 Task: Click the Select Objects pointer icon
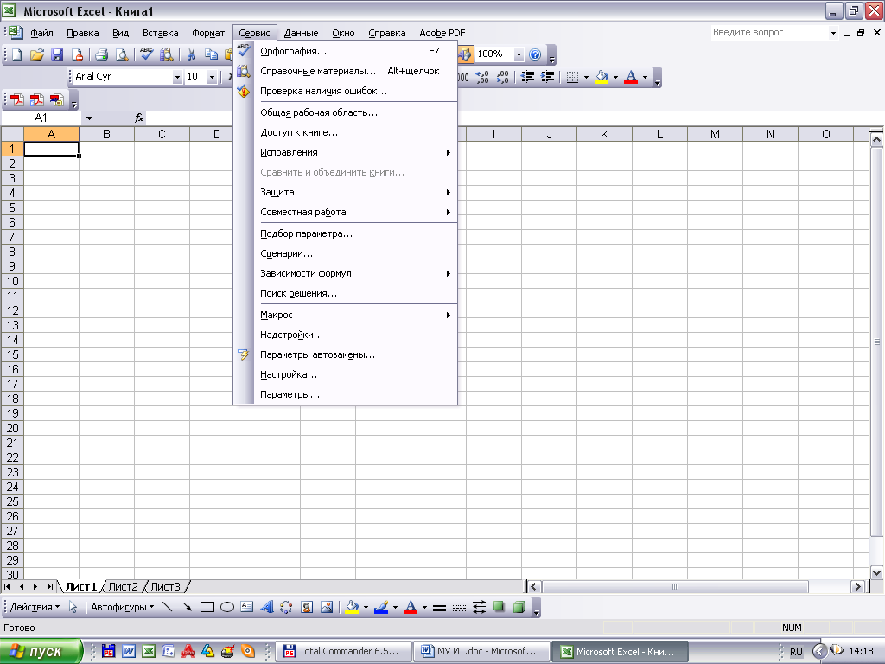73,607
